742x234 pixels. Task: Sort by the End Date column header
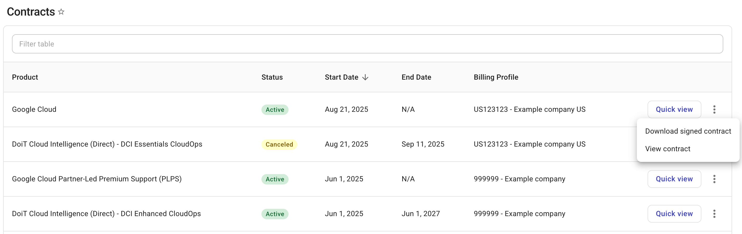click(416, 77)
